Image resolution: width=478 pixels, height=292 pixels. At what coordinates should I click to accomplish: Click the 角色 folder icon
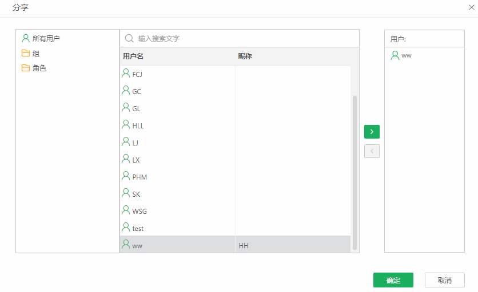pyautogui.click(x=25, y=68)
